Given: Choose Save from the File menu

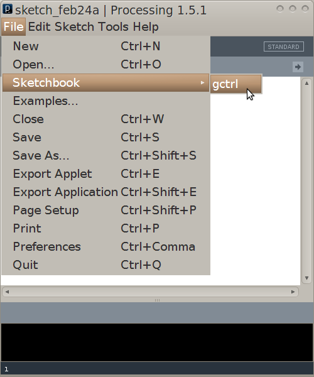Looking at the screenshot, I should [106, 137].
